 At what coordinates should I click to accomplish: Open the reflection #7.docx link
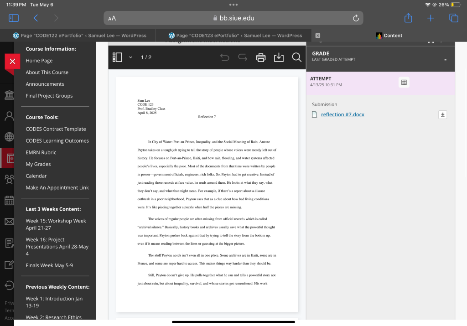click(x=342, y=114)
